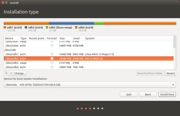Viewport: 180px width, 116px height.
Task: Quit the installer with Quit button
Action: (129, 94)
